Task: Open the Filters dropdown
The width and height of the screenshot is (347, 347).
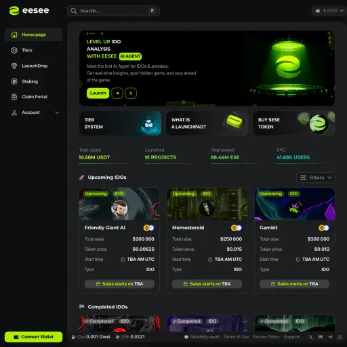Action: tap(316, 178)
